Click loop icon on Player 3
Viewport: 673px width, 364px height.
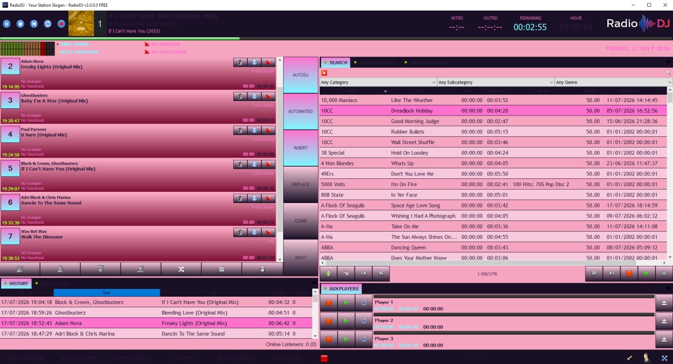363,340
